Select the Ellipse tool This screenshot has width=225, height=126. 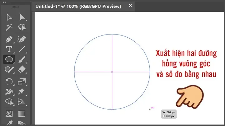[x=9, y=59]
